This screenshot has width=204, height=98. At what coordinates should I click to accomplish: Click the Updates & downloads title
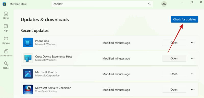point(45,20)
